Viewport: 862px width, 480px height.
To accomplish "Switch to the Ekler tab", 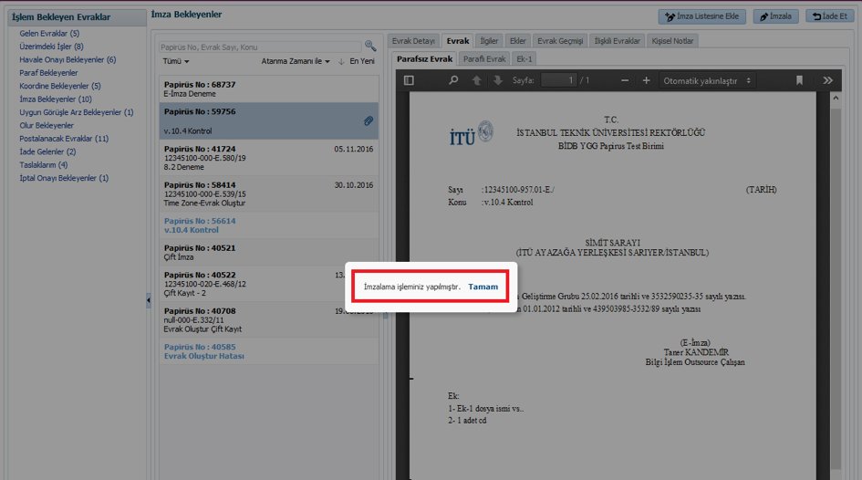I will pos(517,41).
